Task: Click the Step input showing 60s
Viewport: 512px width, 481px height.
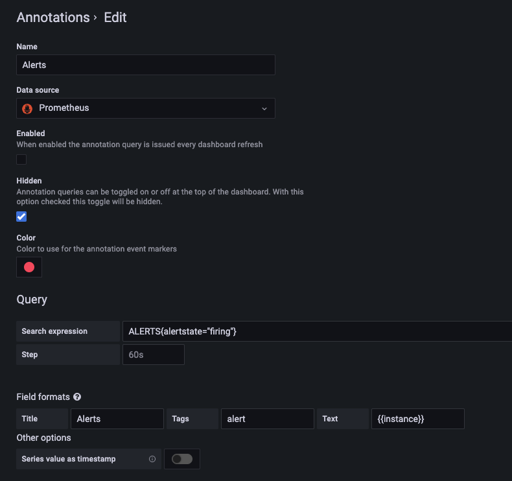Action: coord(154,355)
